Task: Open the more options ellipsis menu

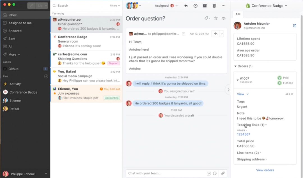Action: click(x=223, y=6)
